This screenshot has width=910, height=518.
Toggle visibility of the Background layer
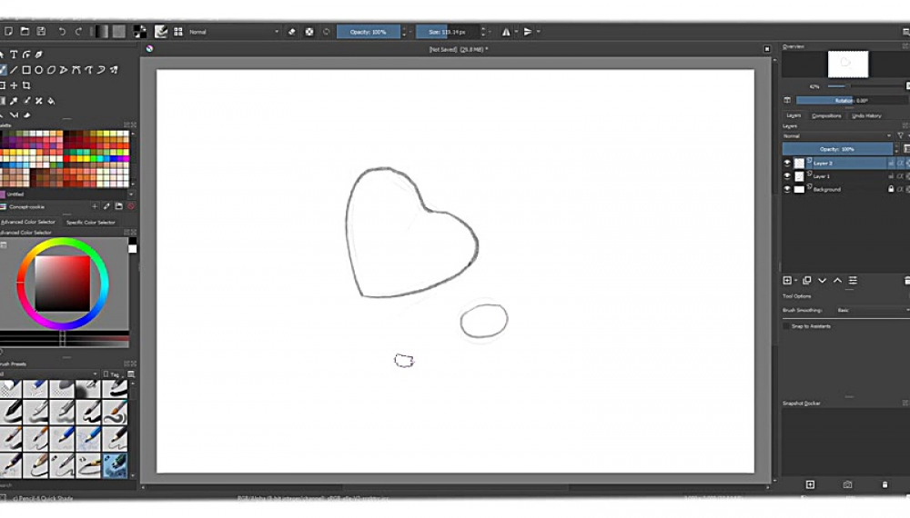pyautogui.click(x=788, y=189)
